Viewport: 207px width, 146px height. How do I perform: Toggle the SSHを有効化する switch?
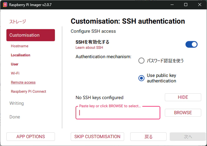192,45
